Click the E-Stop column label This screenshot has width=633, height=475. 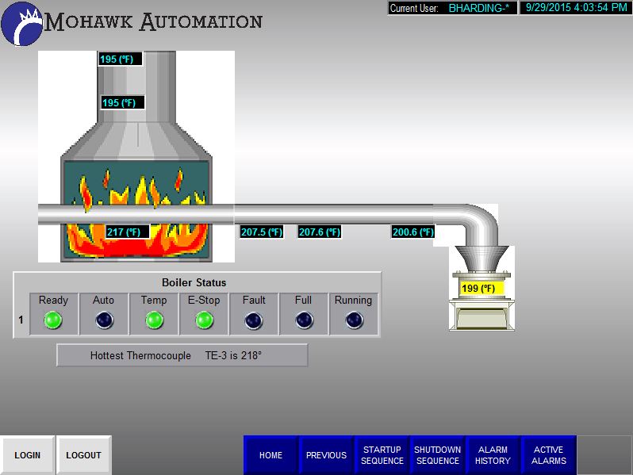tap(204, 301)
